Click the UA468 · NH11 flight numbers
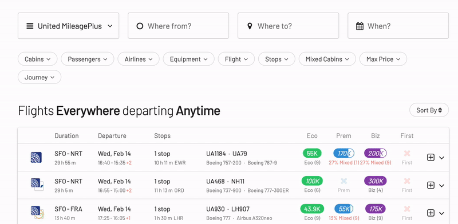 226,181
